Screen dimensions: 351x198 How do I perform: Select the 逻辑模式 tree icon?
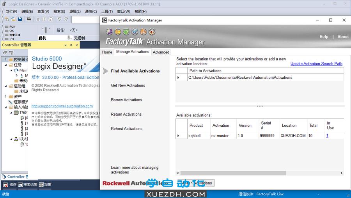pos(10,102)
